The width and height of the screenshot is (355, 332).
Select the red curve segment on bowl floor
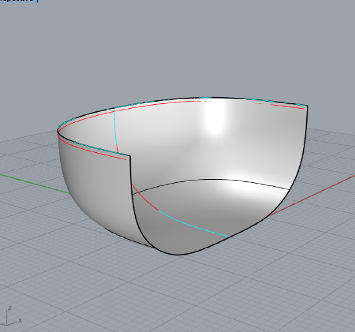pos(144,198)
